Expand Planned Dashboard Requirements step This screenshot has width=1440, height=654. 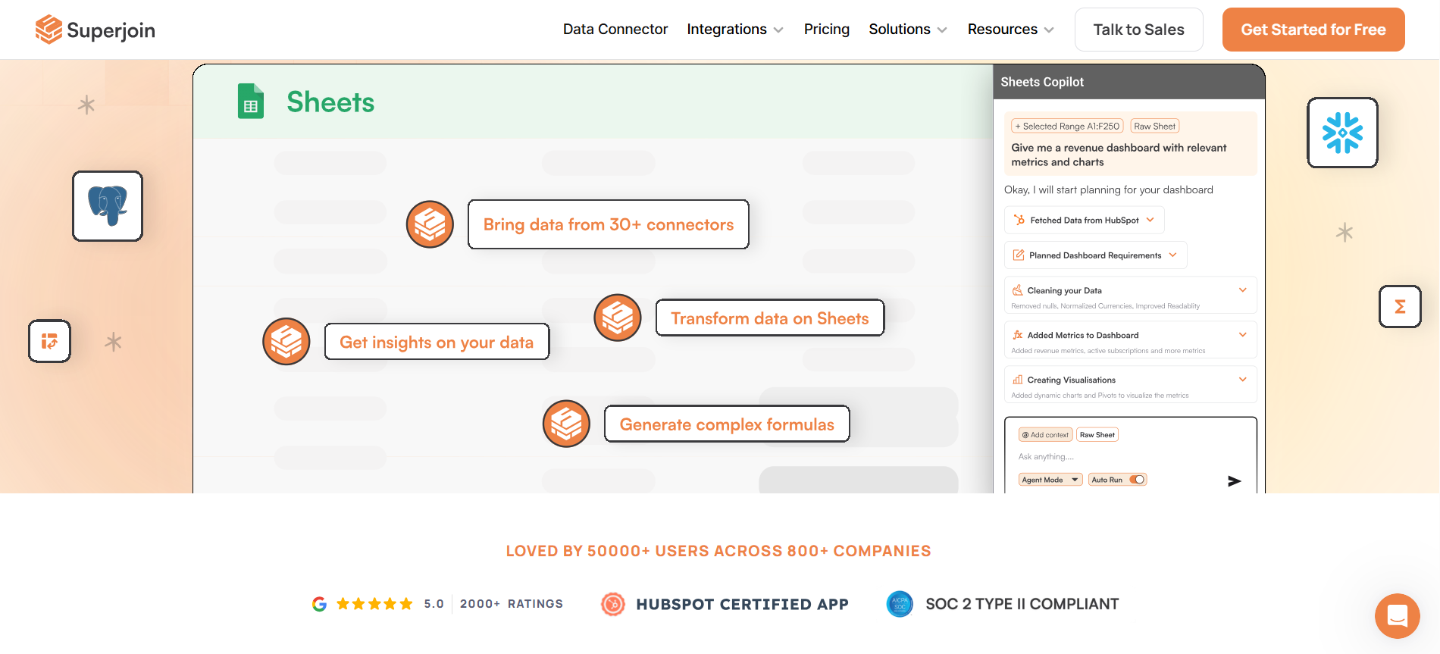1172,255
